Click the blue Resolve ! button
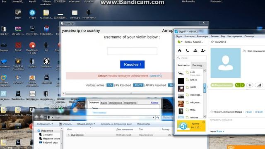 click(132, 65)
